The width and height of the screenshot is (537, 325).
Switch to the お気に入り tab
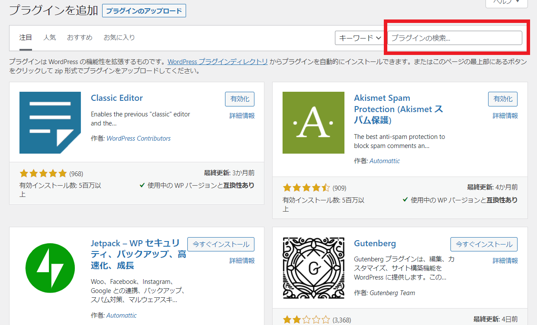[119, 38]
